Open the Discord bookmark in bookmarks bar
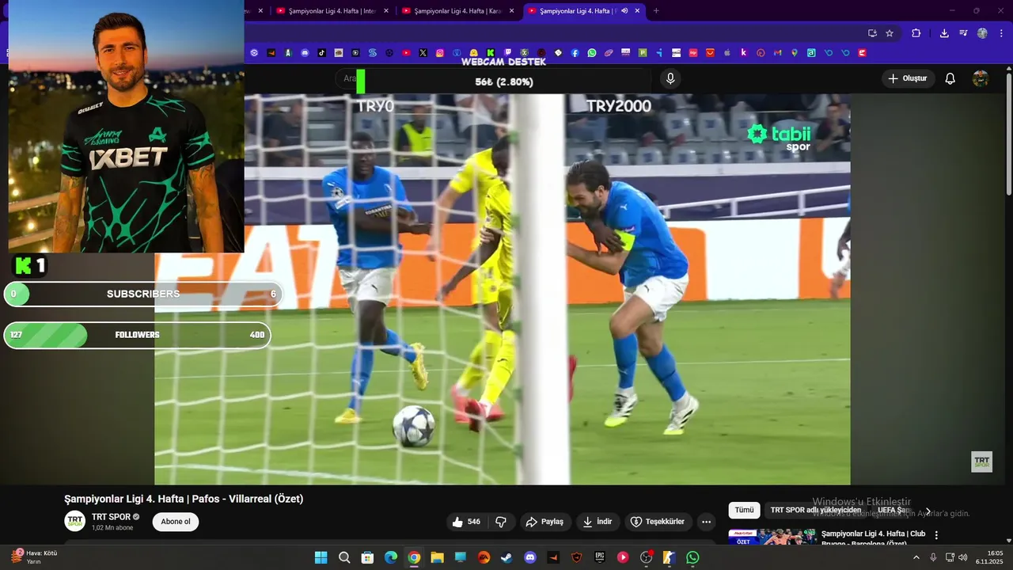The image size is (1013, 570). pos(305,53)
